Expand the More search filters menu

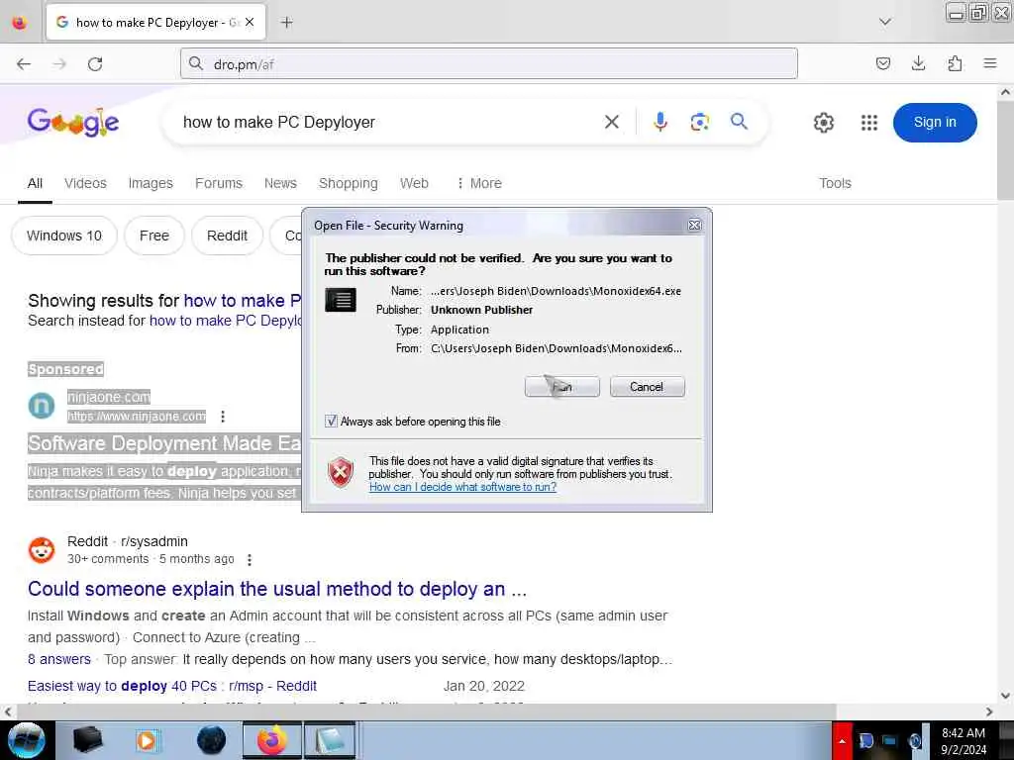[x=479, y=183]
